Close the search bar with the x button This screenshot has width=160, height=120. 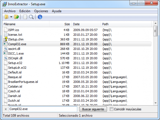[x=6, y=109]
